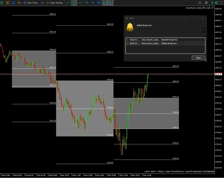Switch to line chart type

coord(80,3)
